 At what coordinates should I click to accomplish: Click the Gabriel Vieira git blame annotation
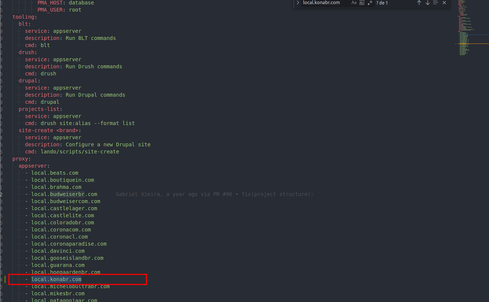[215, 194]
